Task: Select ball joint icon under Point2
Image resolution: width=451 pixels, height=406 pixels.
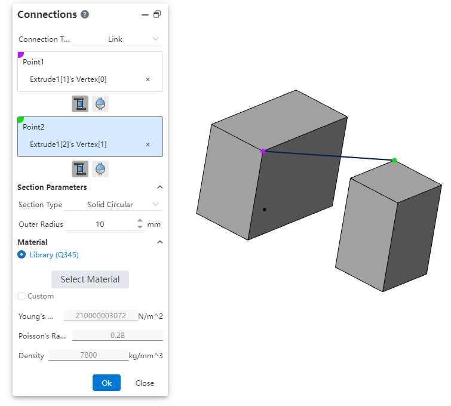Action: tap(101, 169)
